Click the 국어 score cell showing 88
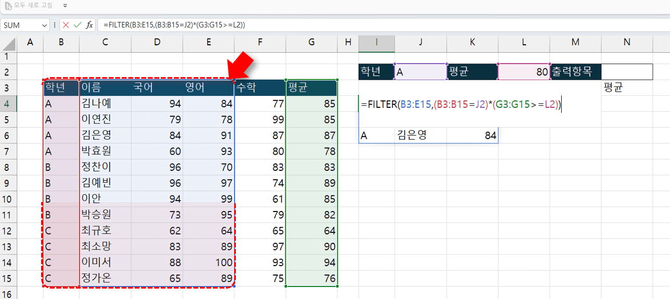670x299 pixels. (x=157, y=262)
